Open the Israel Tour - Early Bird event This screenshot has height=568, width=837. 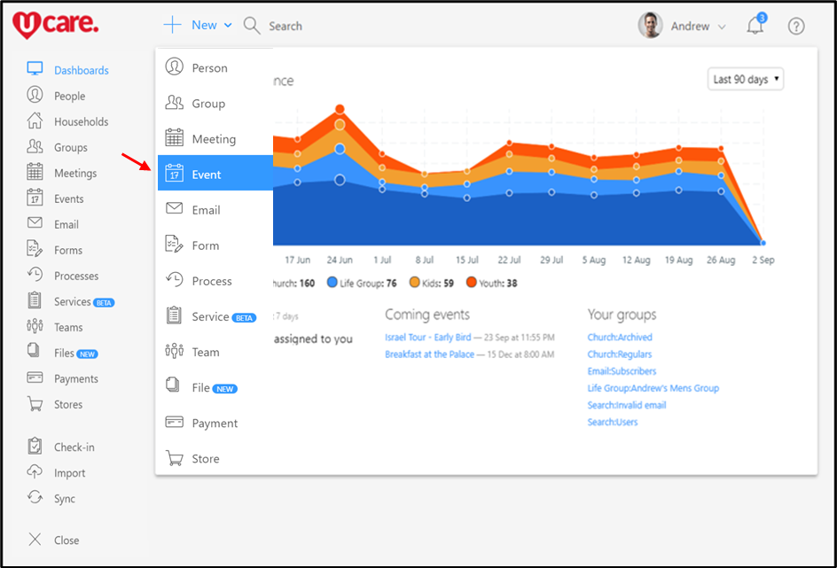pyautogui.click(x=429, y=338)
